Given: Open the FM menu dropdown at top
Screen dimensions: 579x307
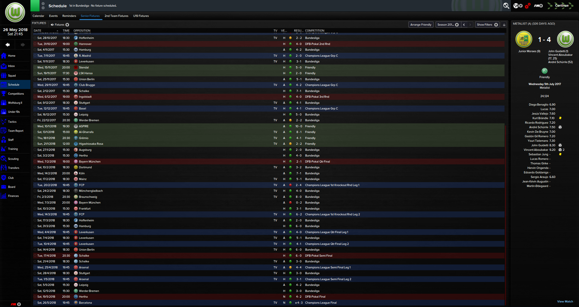Looking at the screenshot, I should point(538,6).
